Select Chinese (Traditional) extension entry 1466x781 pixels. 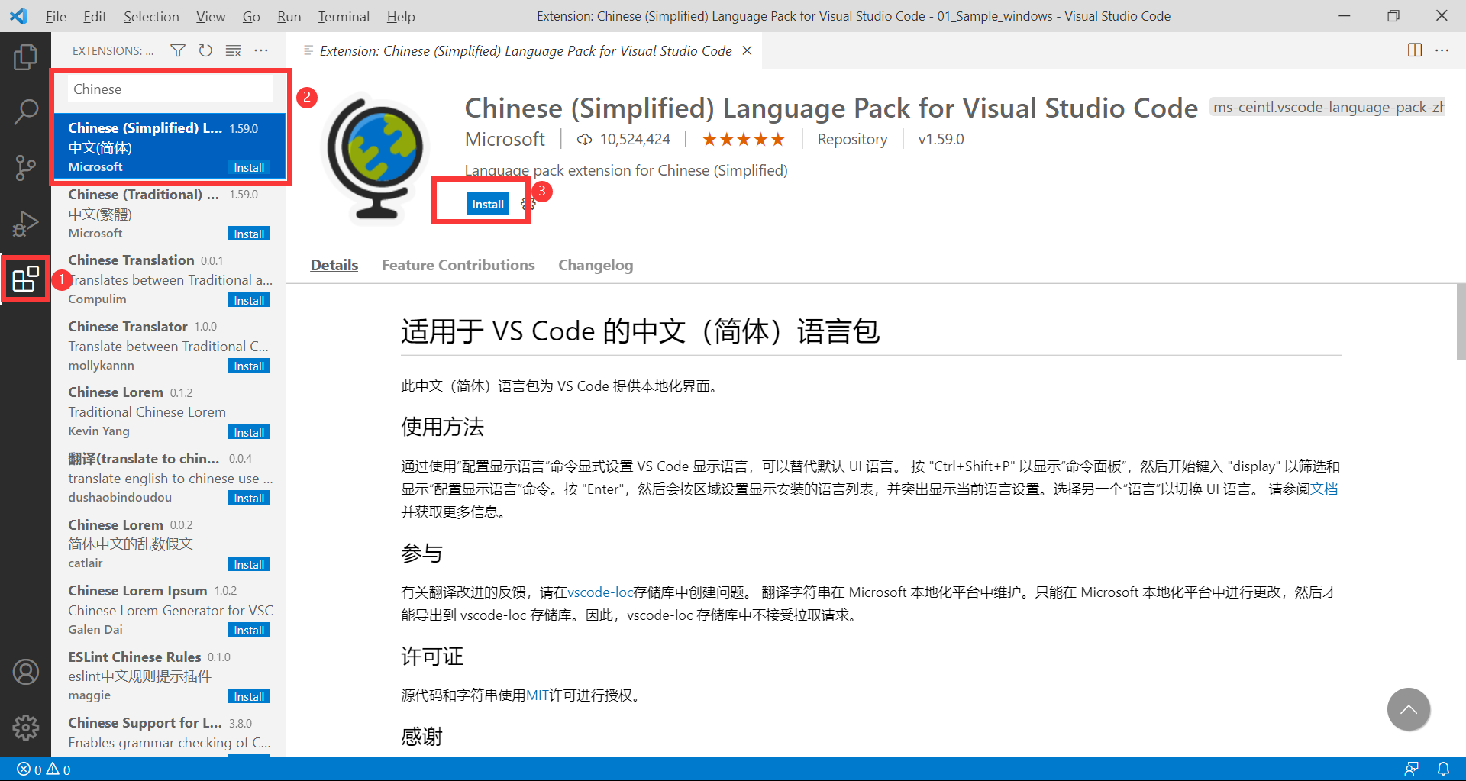pos(169,213)
